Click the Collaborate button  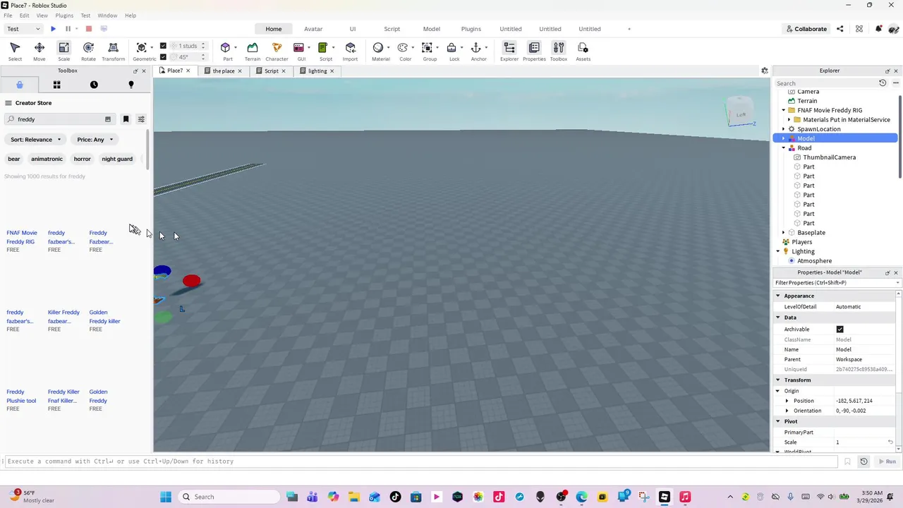pyautogui.click(x=806, y=29)
